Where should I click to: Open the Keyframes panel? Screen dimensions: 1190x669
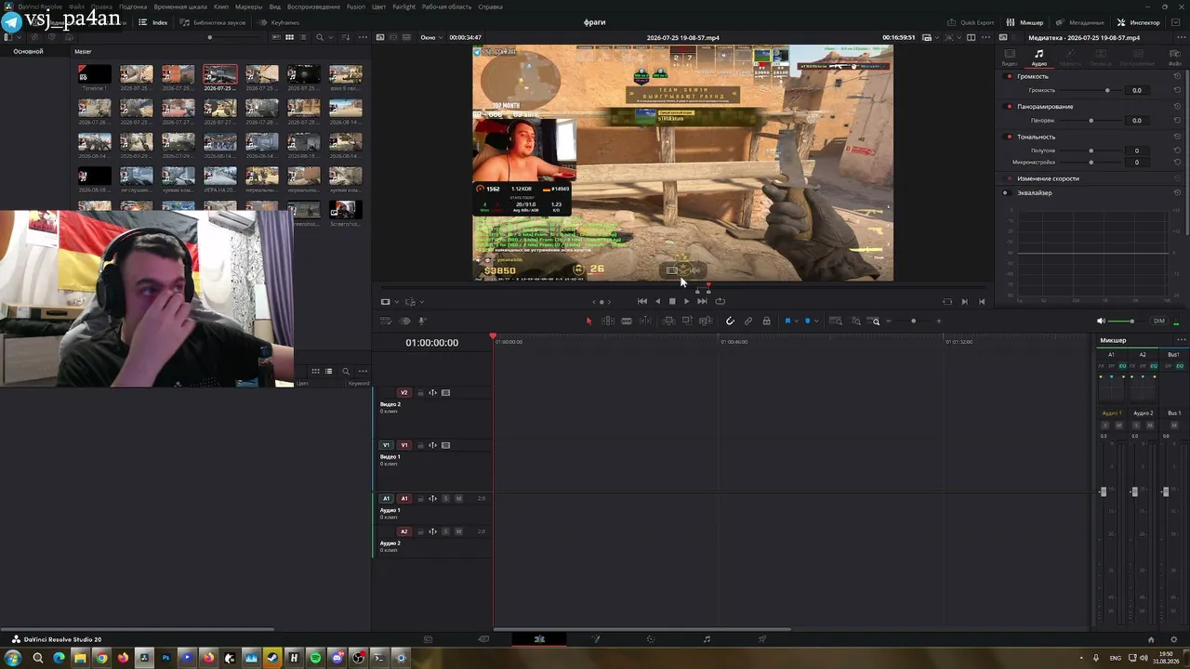279,22
